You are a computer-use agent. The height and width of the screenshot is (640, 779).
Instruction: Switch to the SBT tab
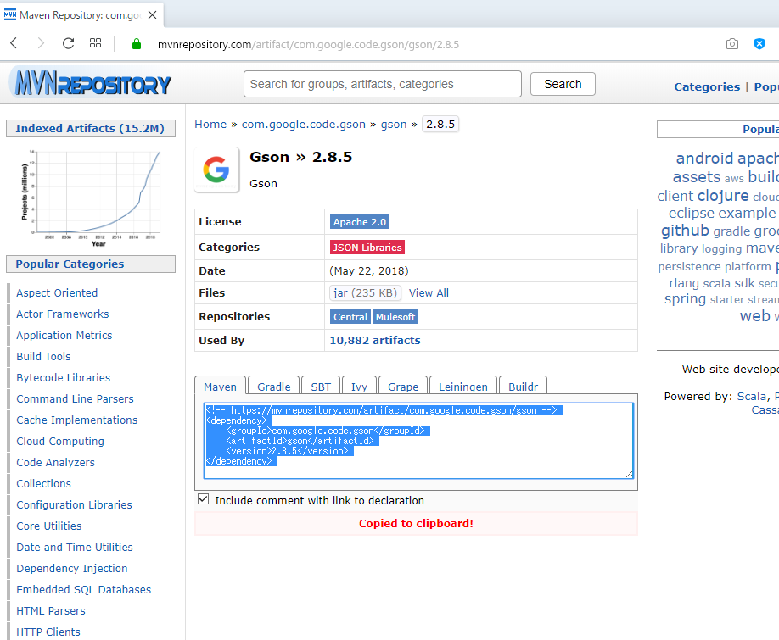click(321, 387)
